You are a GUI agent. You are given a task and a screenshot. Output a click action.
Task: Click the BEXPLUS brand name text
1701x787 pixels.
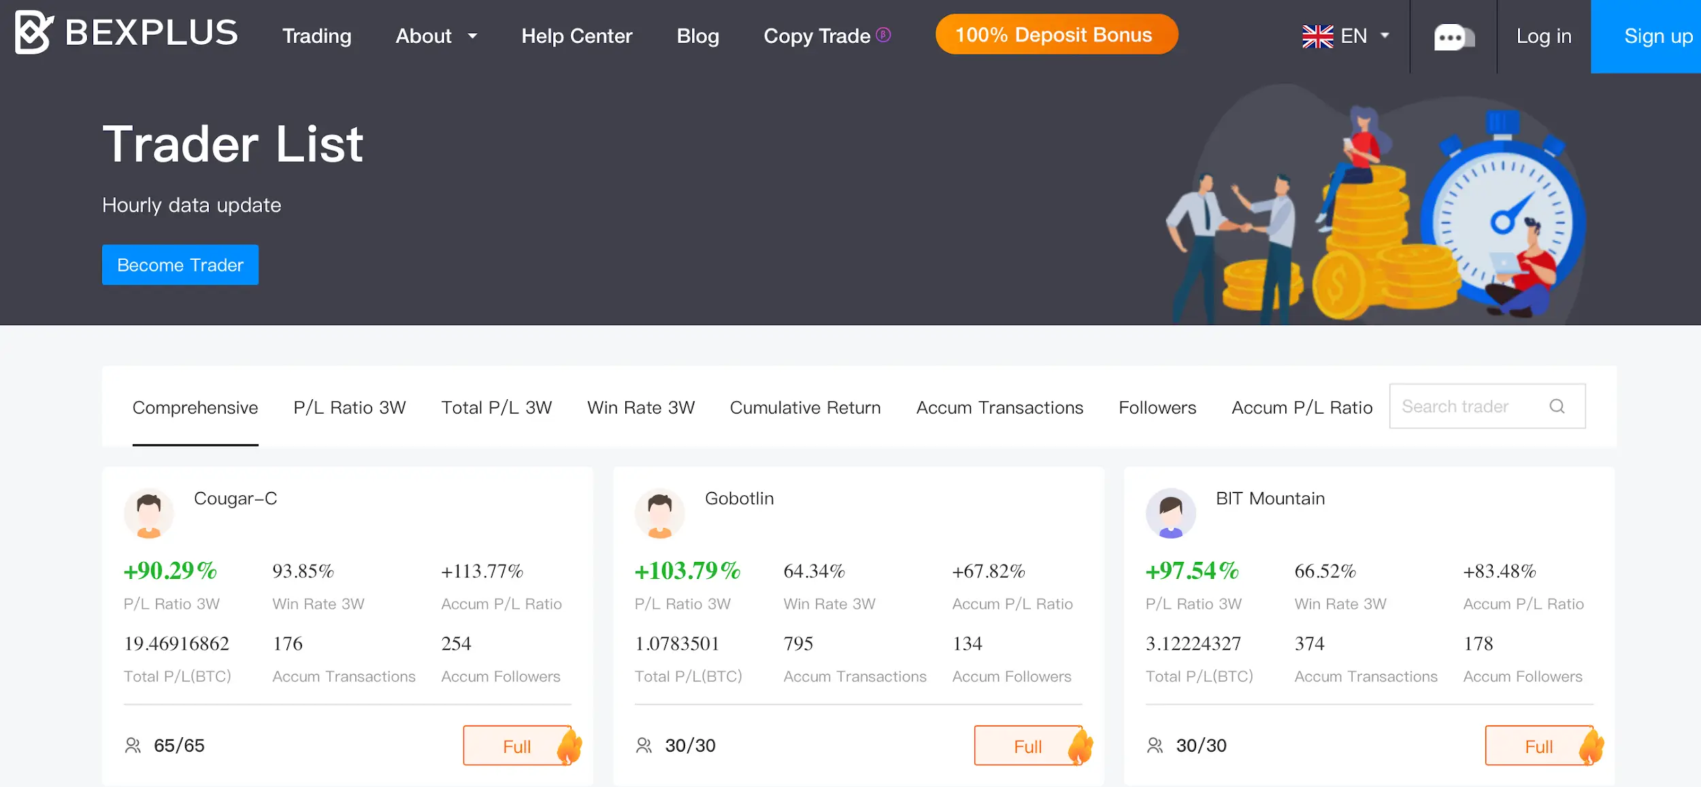[151, 33]
